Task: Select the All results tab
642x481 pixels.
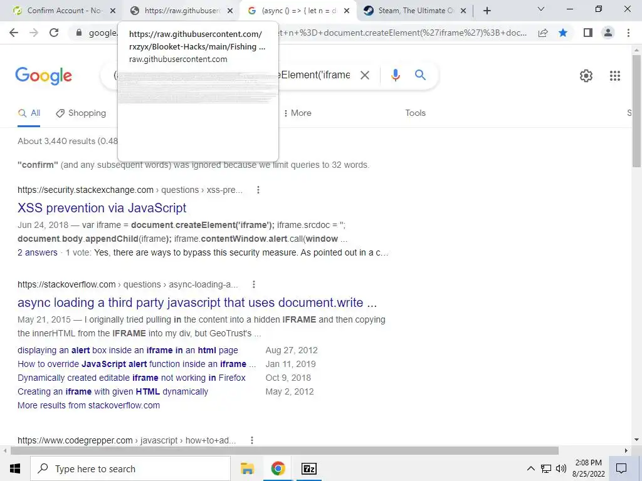Action: coord(29,113)
